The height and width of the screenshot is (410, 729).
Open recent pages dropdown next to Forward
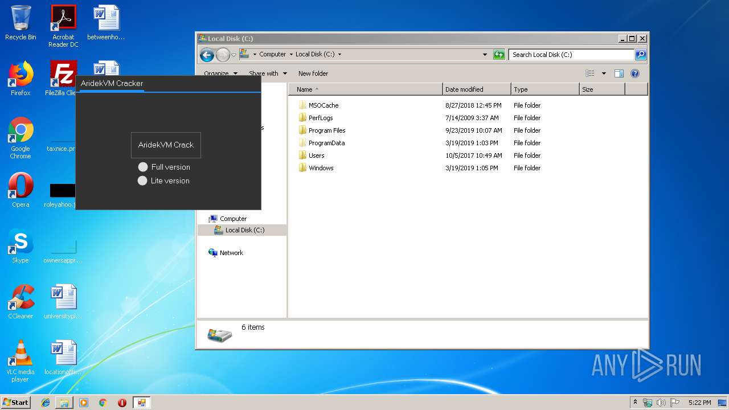[234, 55]
